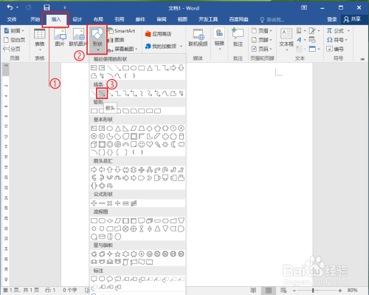369x295 pixels.
Task: Insert a Blank Page (空白页)
Action: tap(15, 40)
